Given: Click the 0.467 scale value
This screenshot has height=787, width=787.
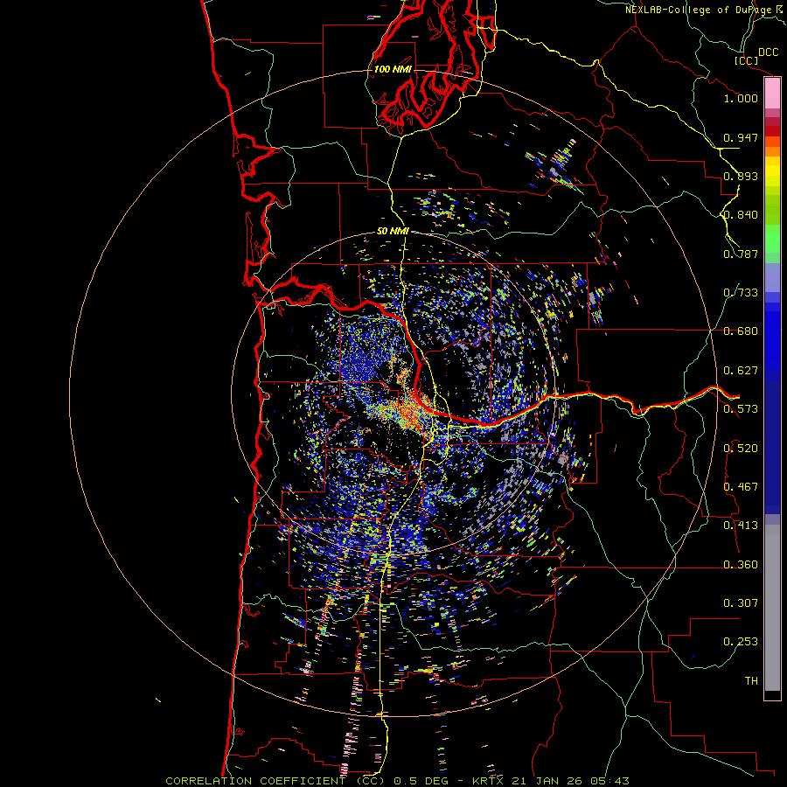Looking at the screenshot, I should 741,487.
